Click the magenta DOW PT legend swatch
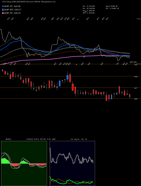The height and width of the screenshot is (186, 141). click(x=3, y=13)
